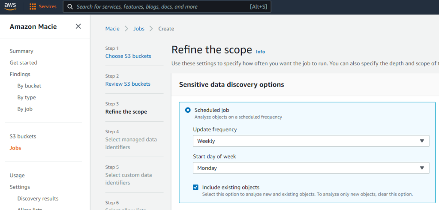Open Jobs in the sidebar
The image size is (439, 210).
click(15, 148)
